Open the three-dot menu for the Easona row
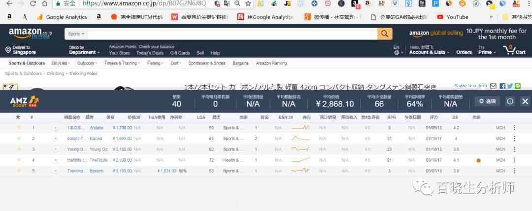 pyautogui.click(x=514, y=139)
